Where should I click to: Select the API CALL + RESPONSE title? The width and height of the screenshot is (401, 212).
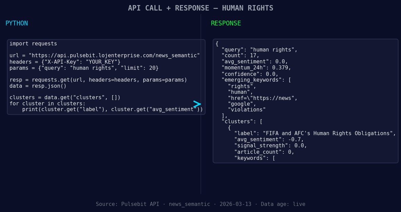click(x=168, y=8)
